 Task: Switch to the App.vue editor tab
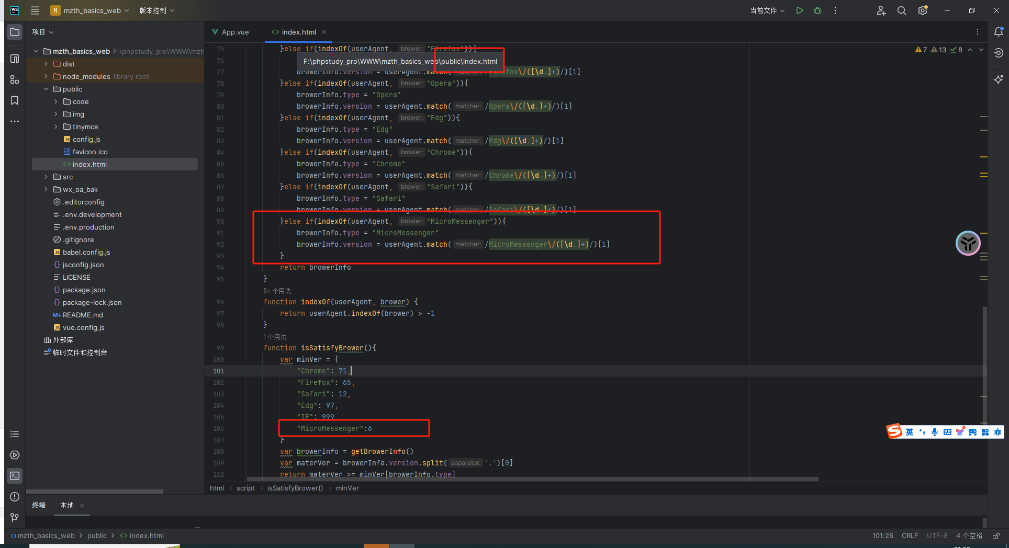click(x=230, y=32)
